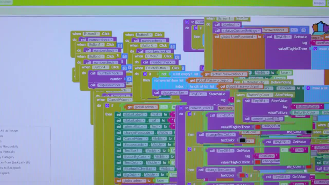Click the black color swatch in the textColor slot
The width and height of the screenshot is (329, 185).
[x=242, y=140]
